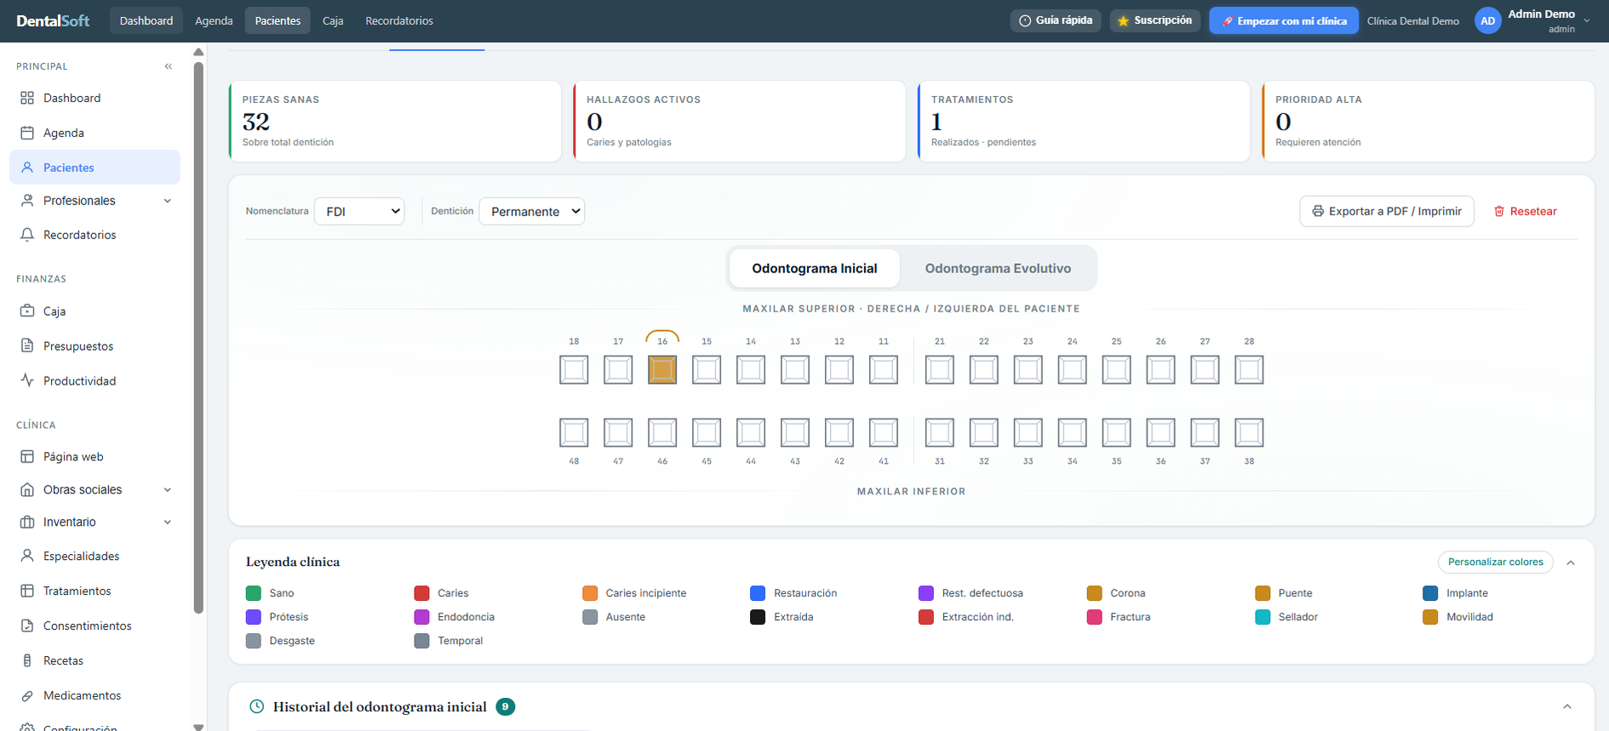Open the Nomenclatura FDI dropdown
Viewport: 1609px width, 731px height.
point(359,211)
